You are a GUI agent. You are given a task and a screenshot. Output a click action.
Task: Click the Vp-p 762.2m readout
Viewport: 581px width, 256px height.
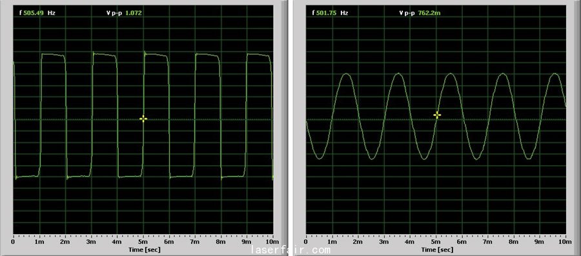420,13
